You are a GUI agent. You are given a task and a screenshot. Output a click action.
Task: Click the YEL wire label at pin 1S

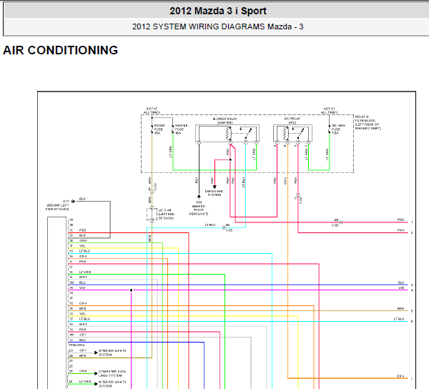tap(82, 314)
